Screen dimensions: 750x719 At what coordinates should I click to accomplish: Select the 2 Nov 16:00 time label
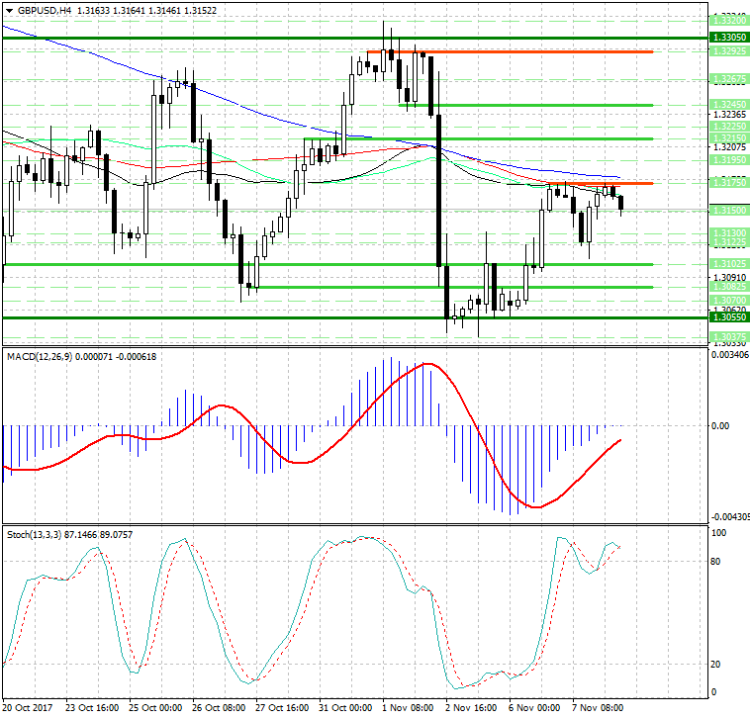pos(470,708)
